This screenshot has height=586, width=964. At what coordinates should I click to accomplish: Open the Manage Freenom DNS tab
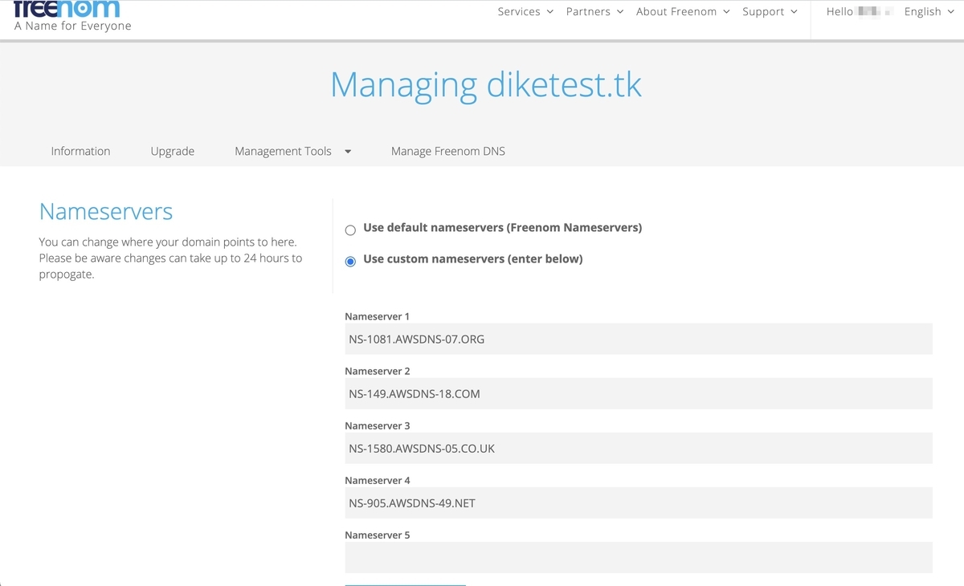(x=448, y=151)
